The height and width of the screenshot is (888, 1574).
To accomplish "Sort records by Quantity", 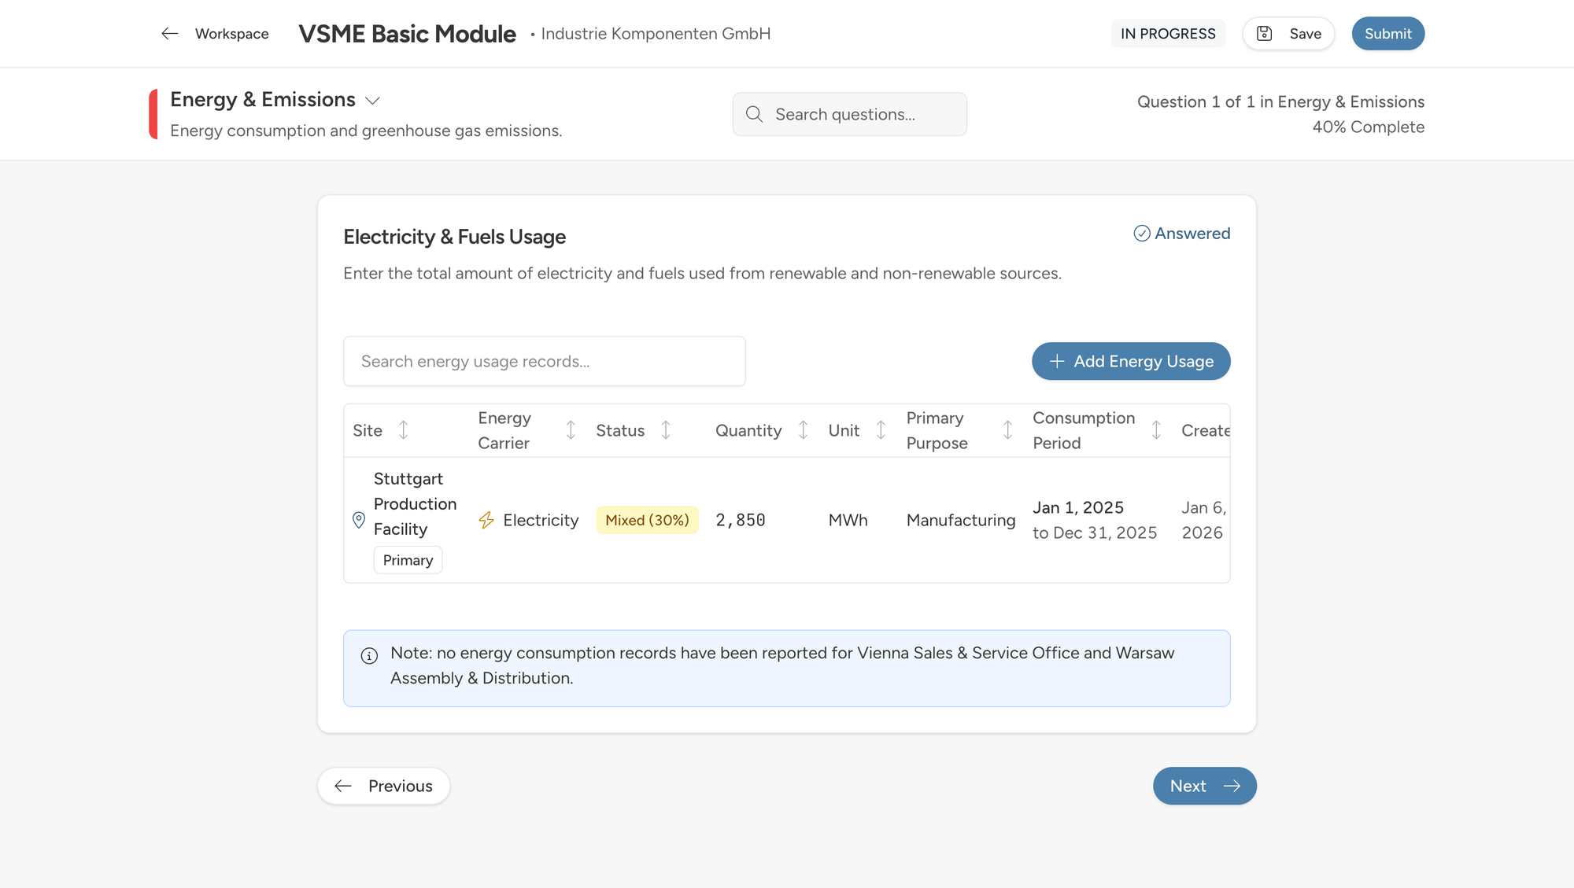I will (x=803, y=430).
